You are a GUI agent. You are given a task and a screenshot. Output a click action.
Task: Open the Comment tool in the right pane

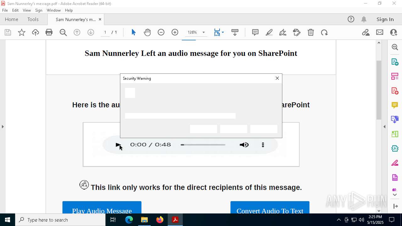click(395, 105)
